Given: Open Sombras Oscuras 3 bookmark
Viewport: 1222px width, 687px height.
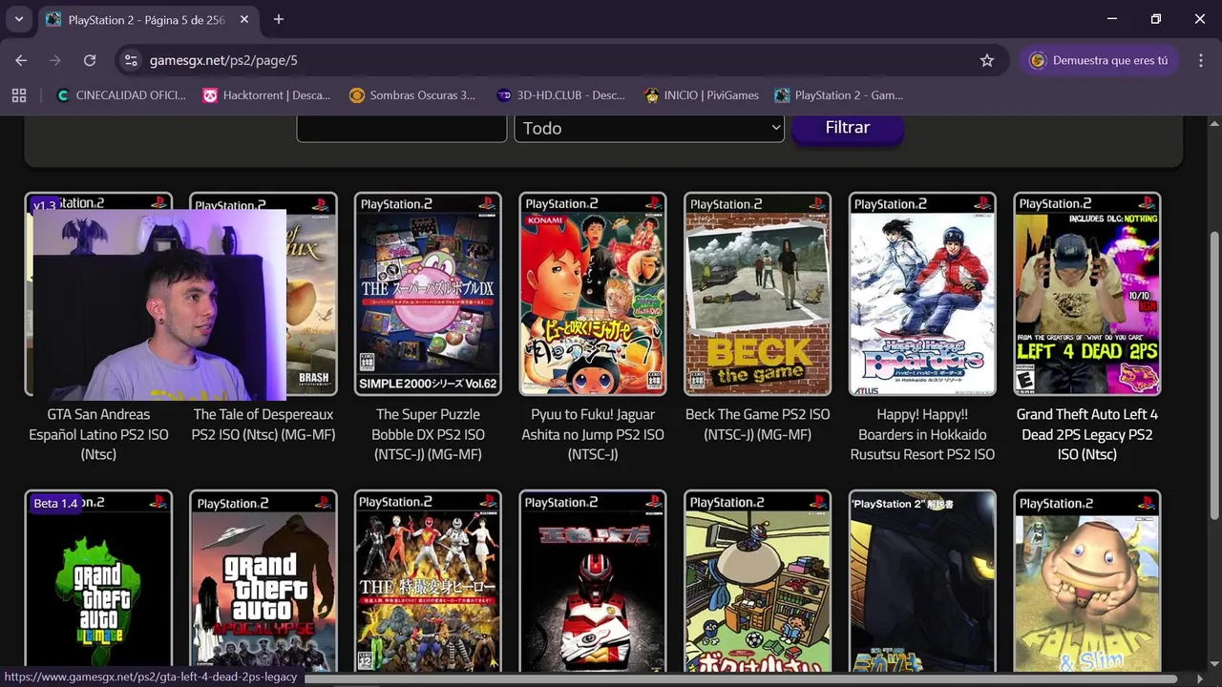Looking at the screenshot, I should click(x=412, y=95).
